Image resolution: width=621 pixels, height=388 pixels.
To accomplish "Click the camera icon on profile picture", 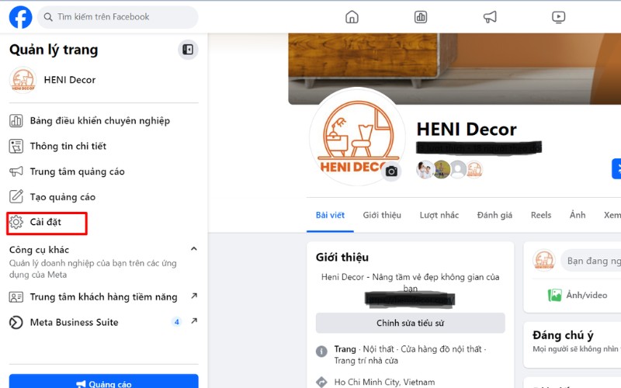I will click(x=391, y=171).
